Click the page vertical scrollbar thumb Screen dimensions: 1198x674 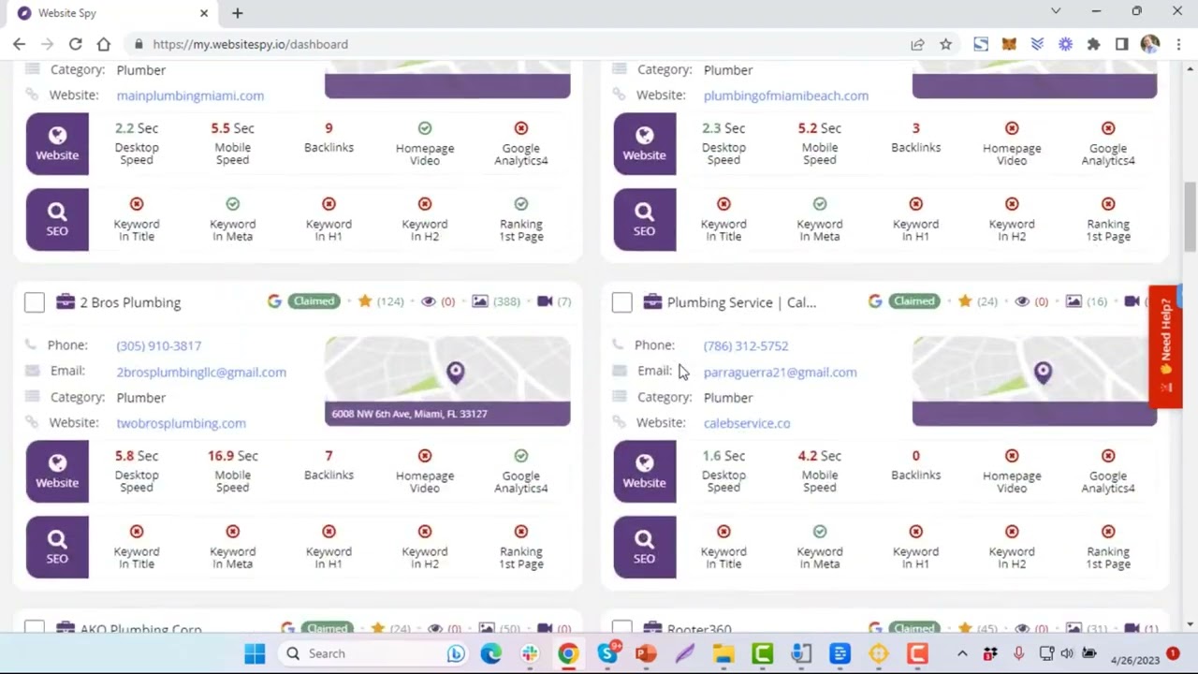pyautogui.click(x=1191, y=217)
